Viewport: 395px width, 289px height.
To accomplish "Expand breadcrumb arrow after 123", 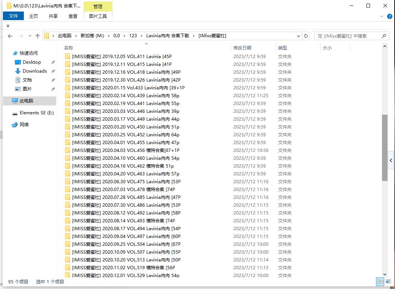I will (x=141, y=36).
